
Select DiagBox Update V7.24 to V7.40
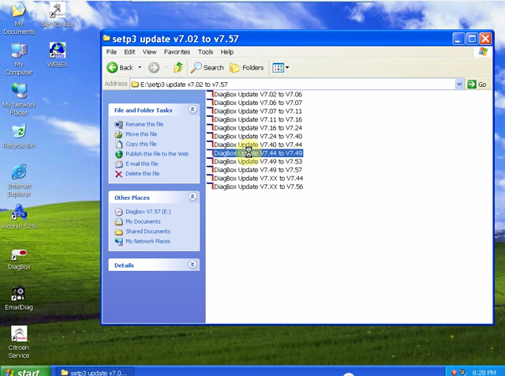tap(254, 136)
